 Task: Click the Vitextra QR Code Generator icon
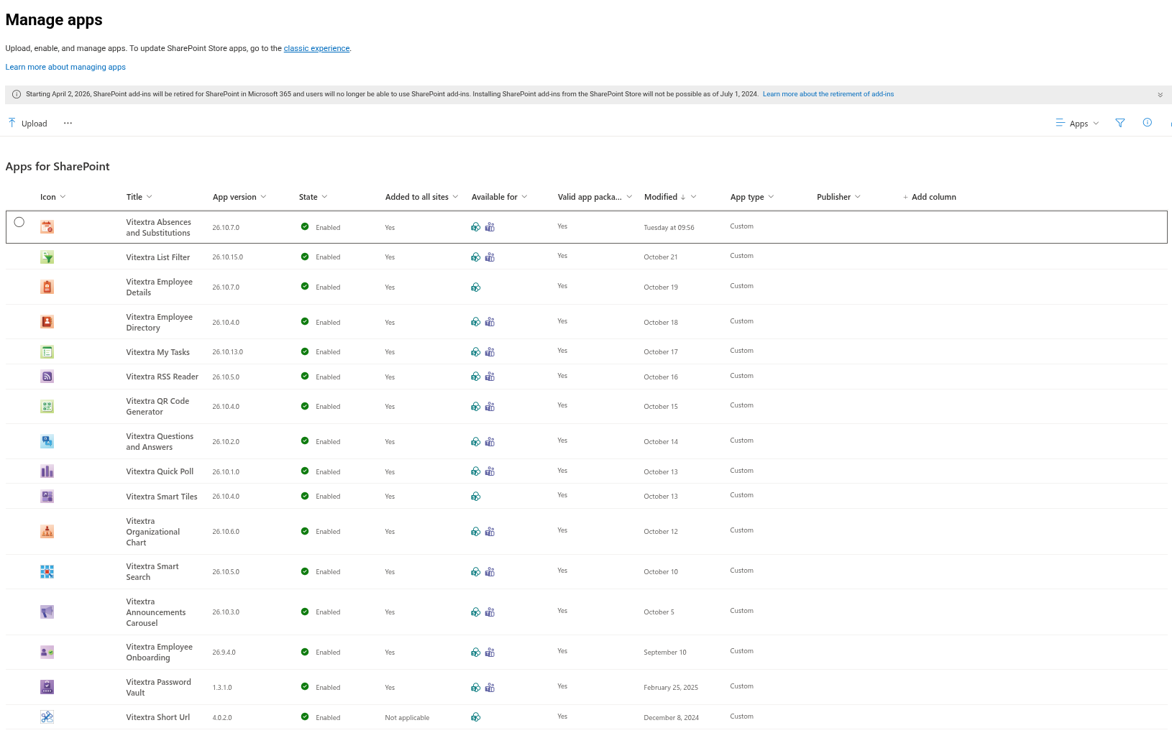pyautogui.click(x=47, y=407)
